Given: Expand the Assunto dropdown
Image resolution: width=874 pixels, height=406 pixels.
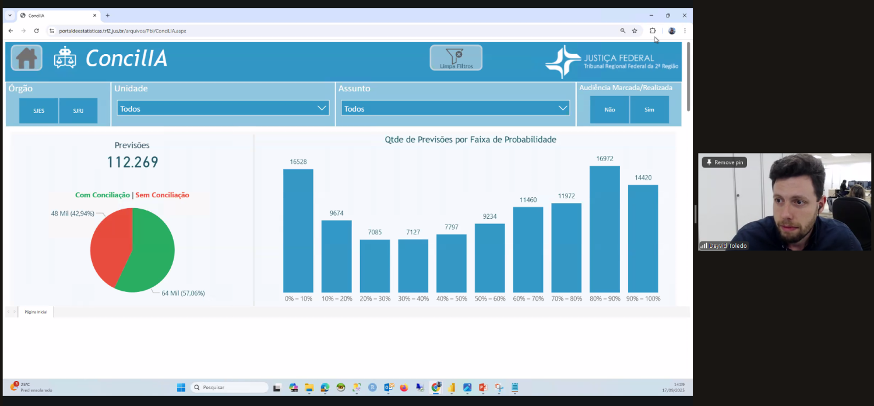Looking at the screenshot, I should tap(455, 108).
